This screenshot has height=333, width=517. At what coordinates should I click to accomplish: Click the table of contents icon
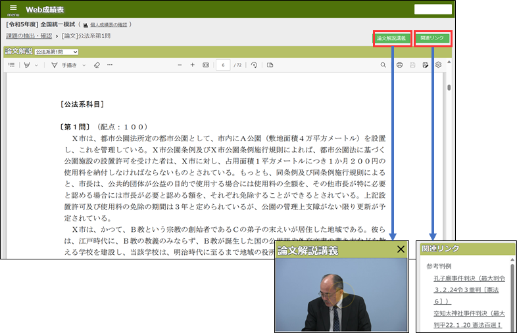coord(12,65)
